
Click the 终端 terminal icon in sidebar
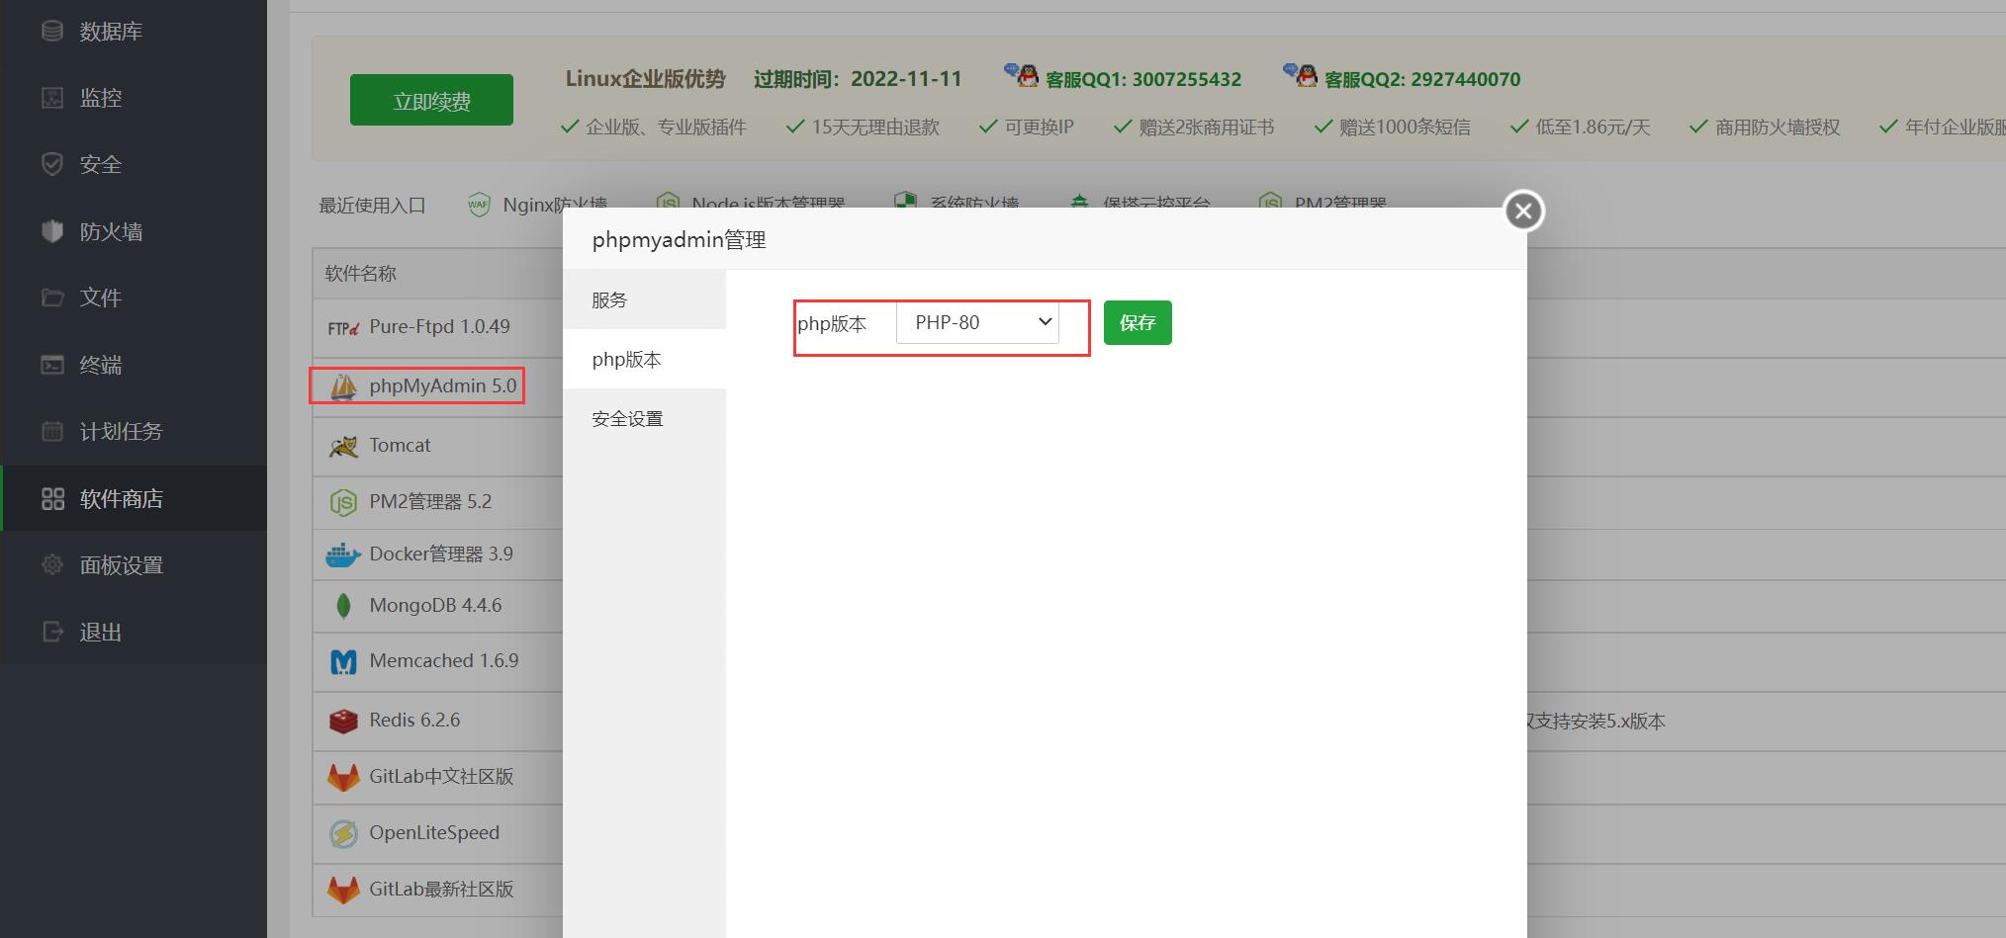52,365
